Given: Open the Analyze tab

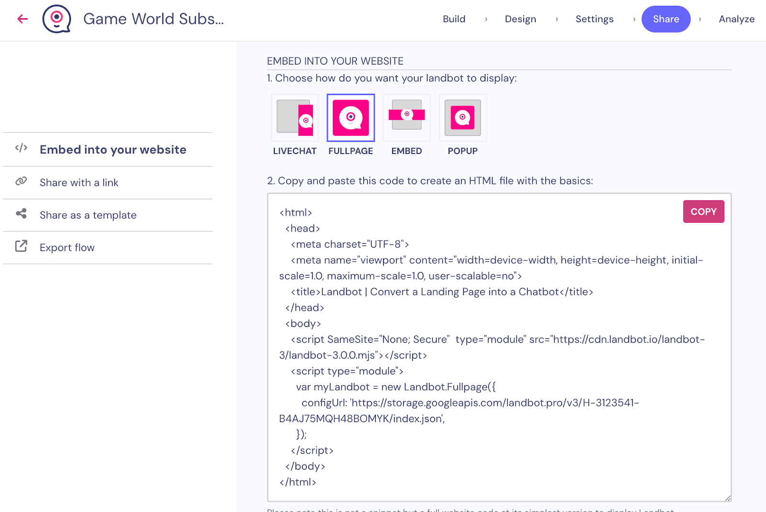Looking at the screenshot, I should tap(736, 19).
